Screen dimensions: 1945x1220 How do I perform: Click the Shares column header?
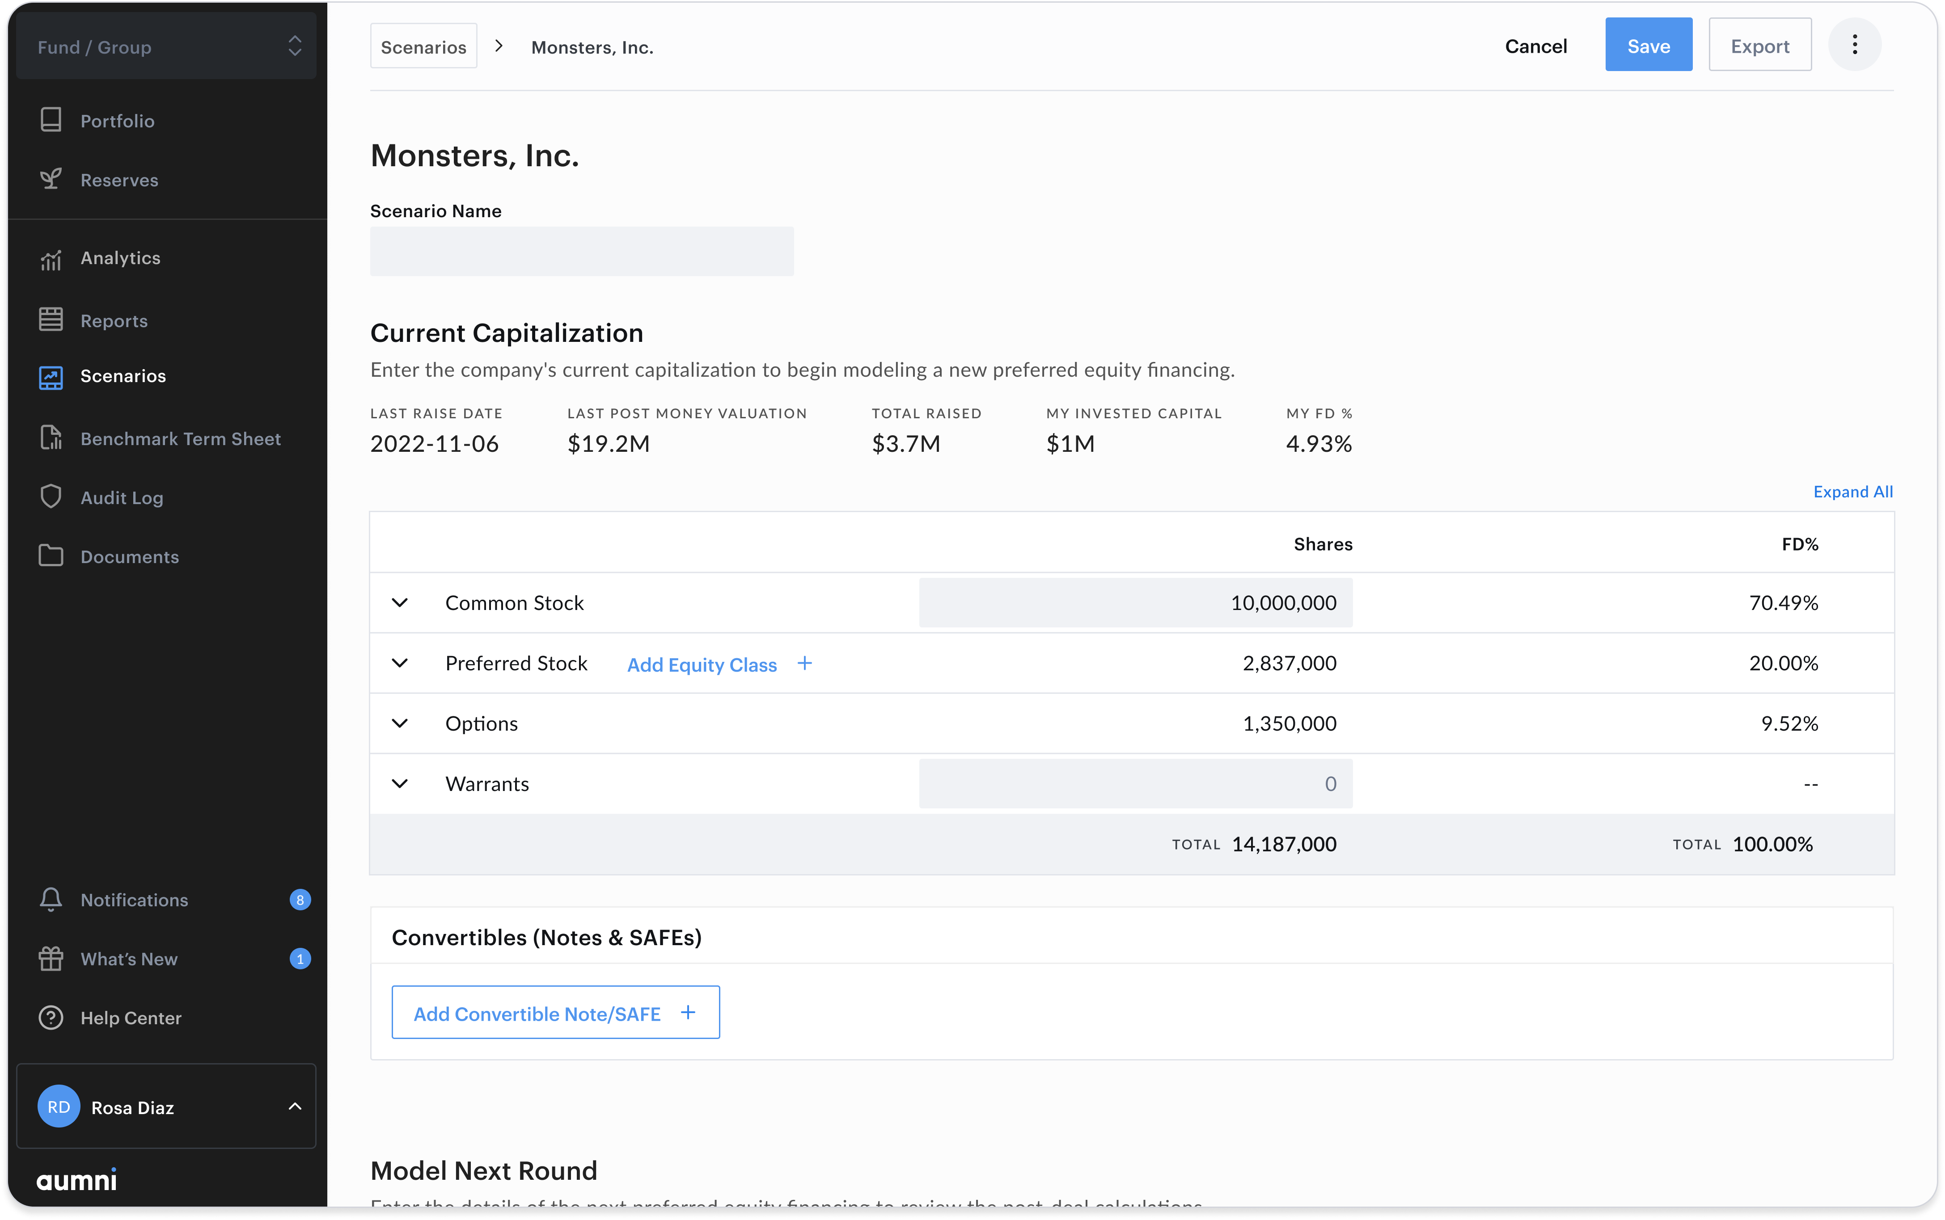tap(1323, 544)
